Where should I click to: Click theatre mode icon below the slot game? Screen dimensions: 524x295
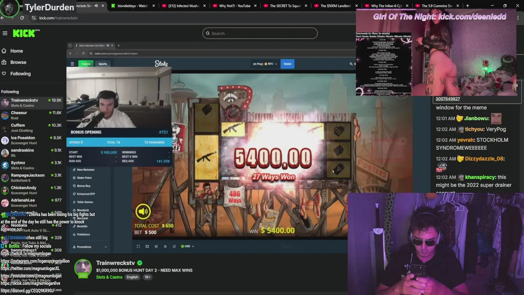click(147, 246)
